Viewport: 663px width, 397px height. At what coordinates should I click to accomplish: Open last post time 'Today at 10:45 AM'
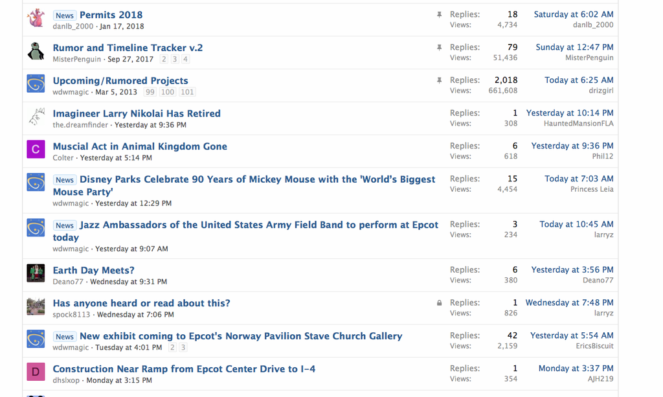pyautogui.click(x=576, y=224)
